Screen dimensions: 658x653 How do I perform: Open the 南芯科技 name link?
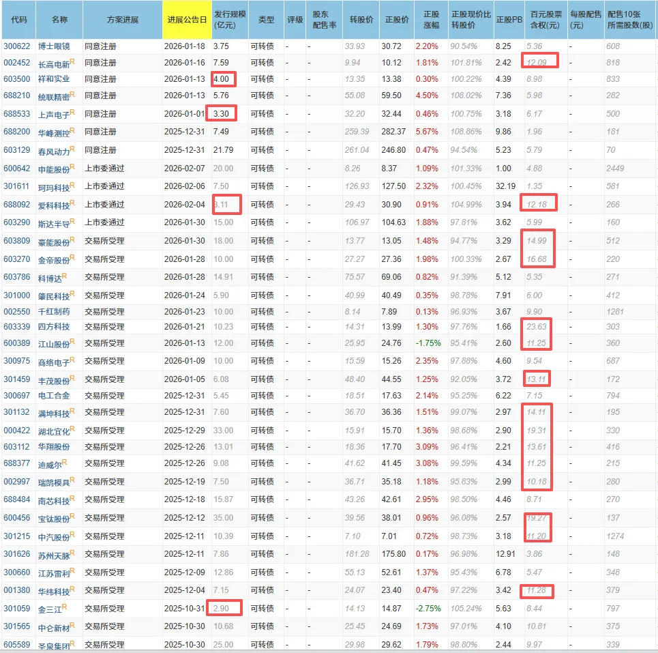(x=54, y=501)
